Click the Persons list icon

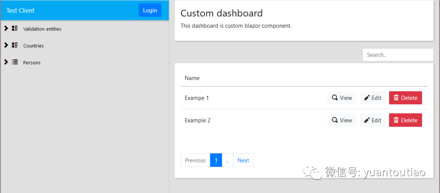[15, 62]
